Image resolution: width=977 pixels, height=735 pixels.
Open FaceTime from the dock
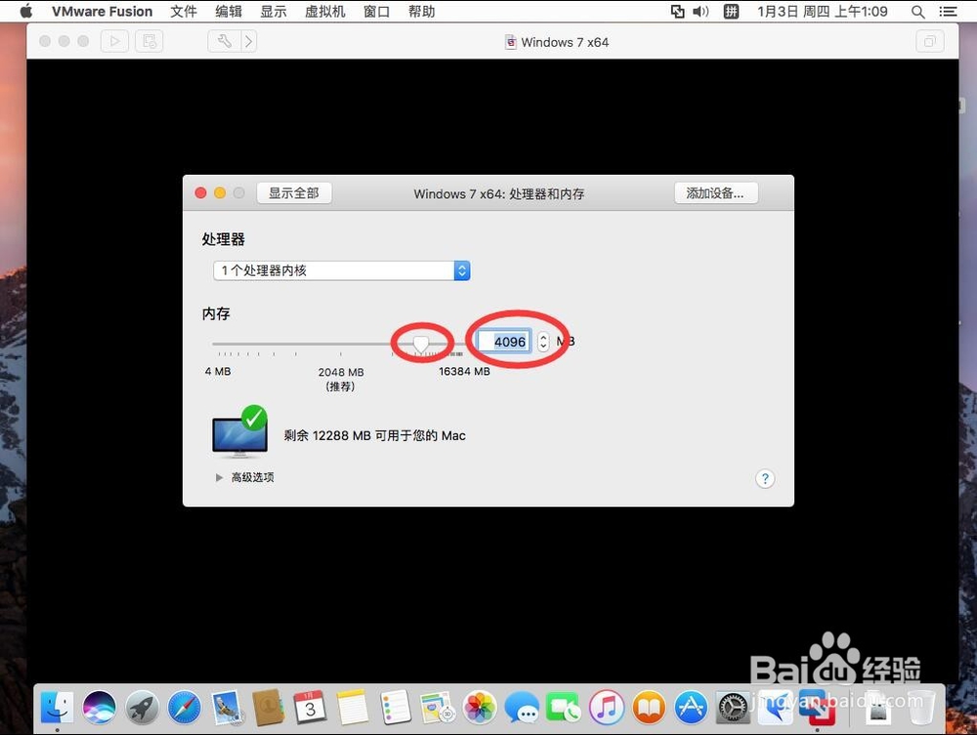point(564,708)
